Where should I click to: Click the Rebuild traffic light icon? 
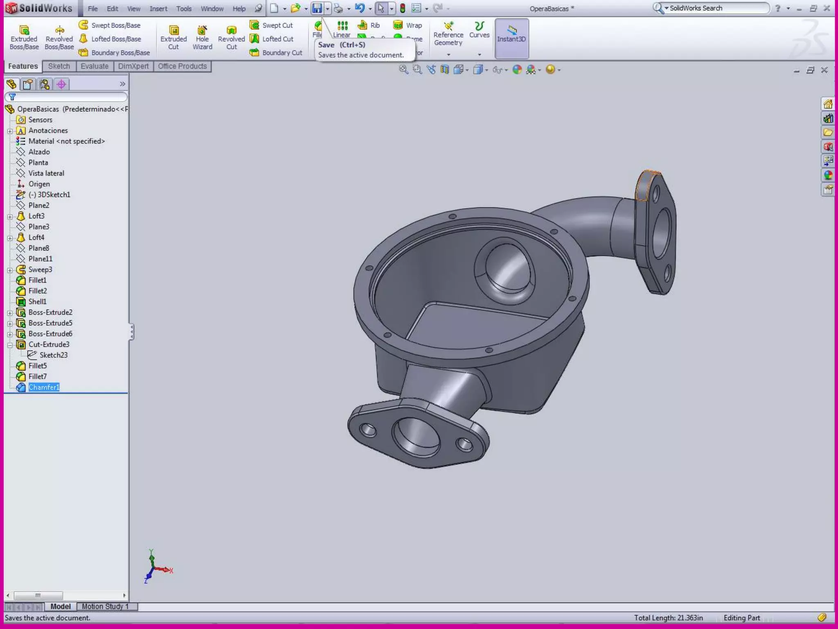(x=403, y=8)
